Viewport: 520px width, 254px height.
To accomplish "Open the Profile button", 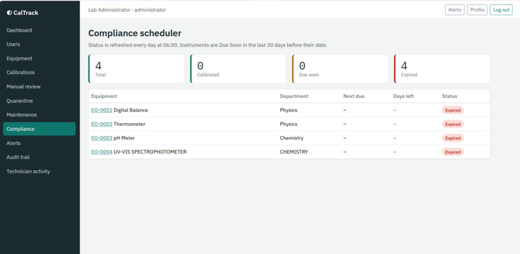I will pos(477,10).
